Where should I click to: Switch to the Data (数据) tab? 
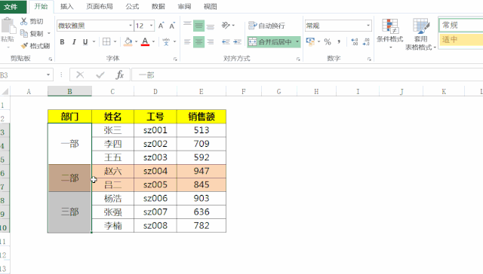pos(158,7)
